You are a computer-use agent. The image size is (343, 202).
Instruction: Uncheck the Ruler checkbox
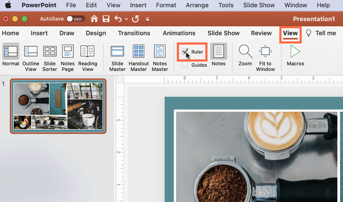pos(185,52)
